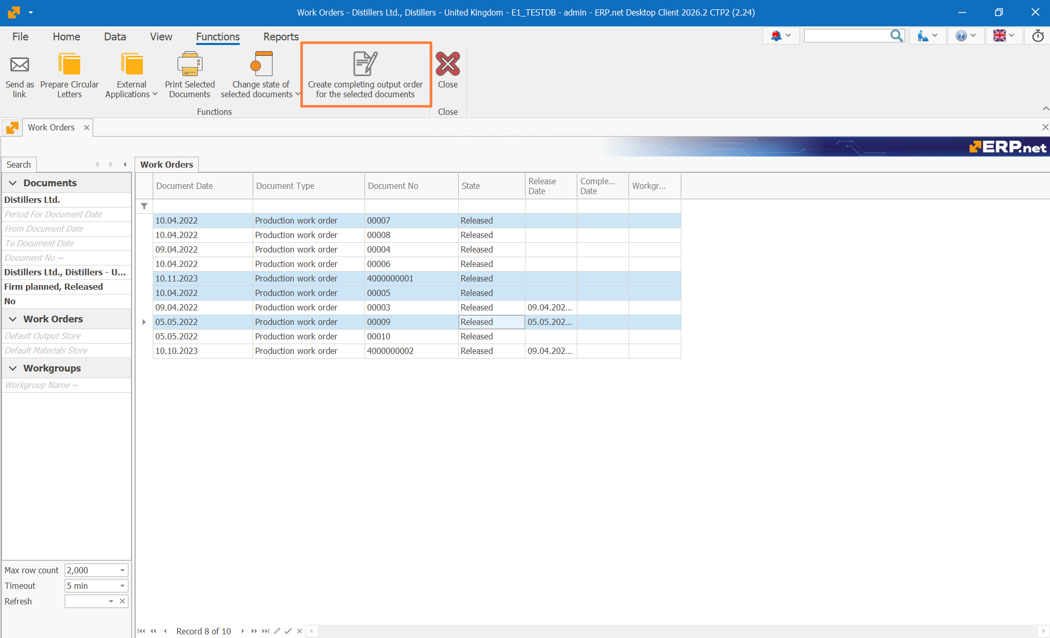Open the language selection dropdown

click(x=1003, y=36)
